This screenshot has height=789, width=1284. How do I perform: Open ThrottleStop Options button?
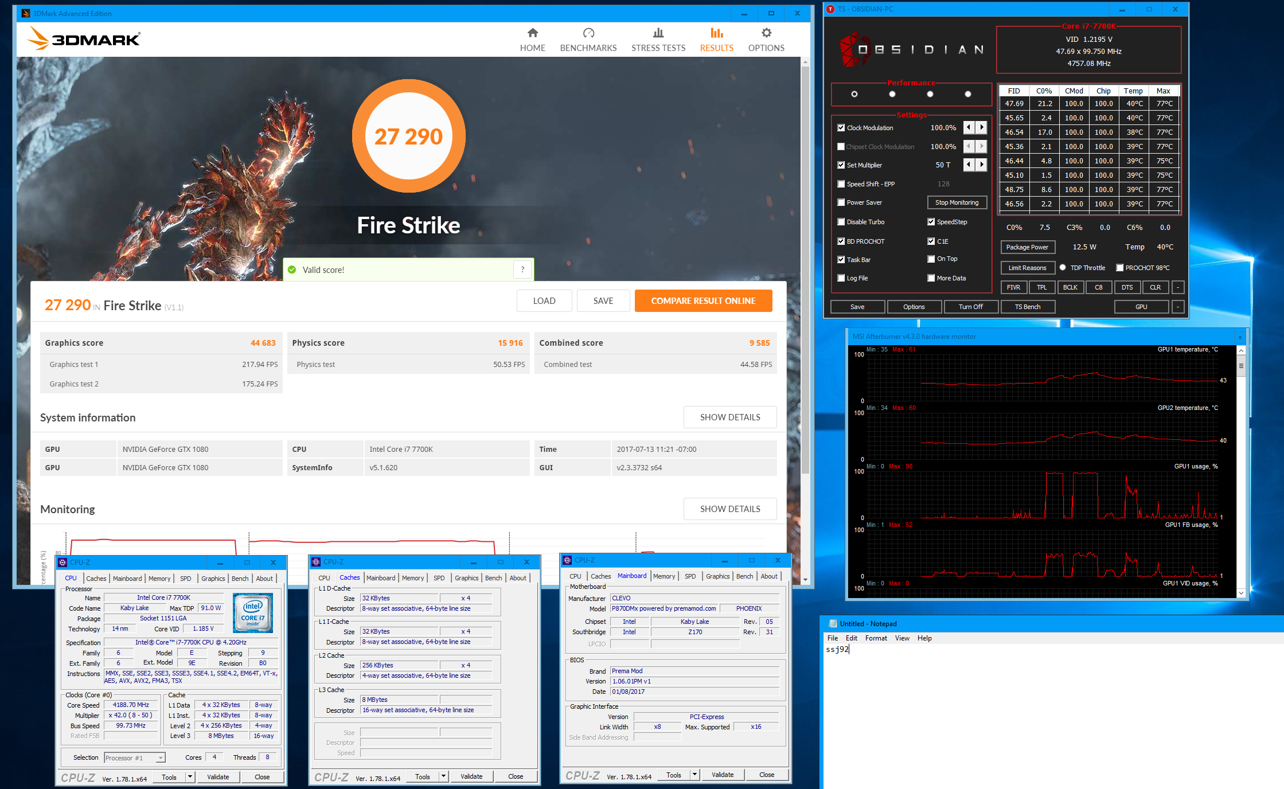coord(914,307)
